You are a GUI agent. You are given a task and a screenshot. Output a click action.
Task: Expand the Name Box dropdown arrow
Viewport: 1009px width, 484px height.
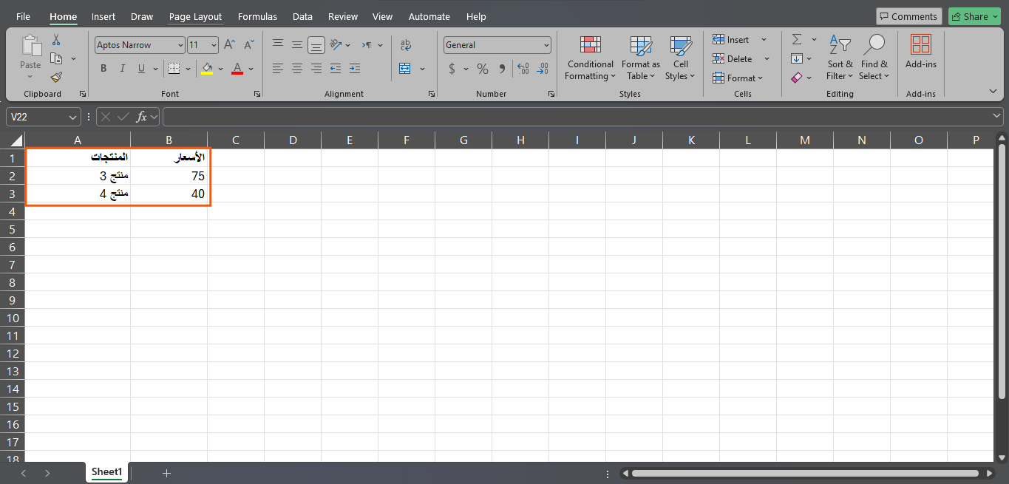coord(72,117)
